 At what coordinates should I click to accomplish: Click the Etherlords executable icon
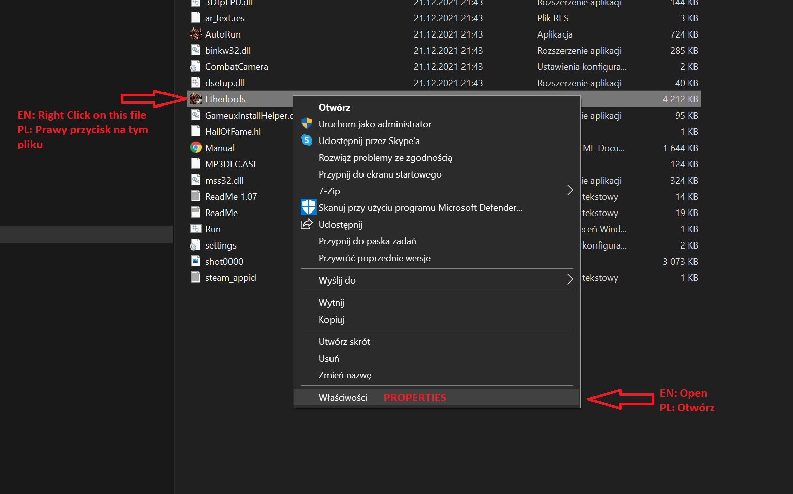coord(195,99)
